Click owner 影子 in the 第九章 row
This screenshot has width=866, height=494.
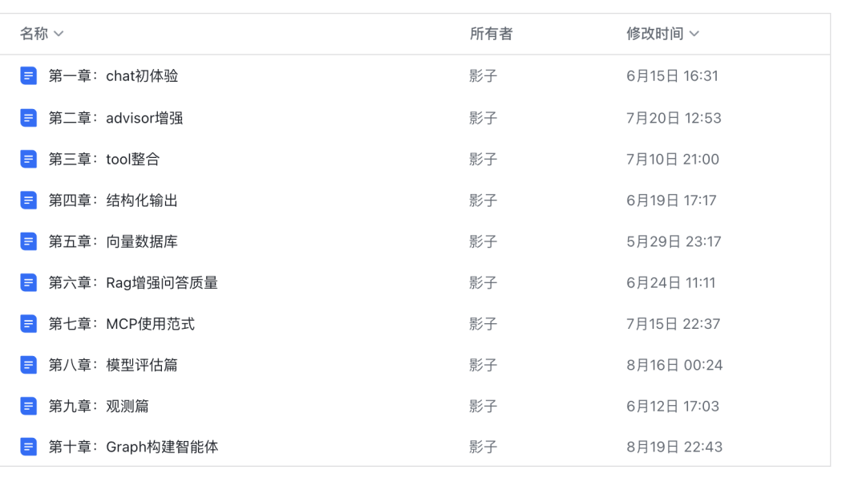click(x=484, y=406)
